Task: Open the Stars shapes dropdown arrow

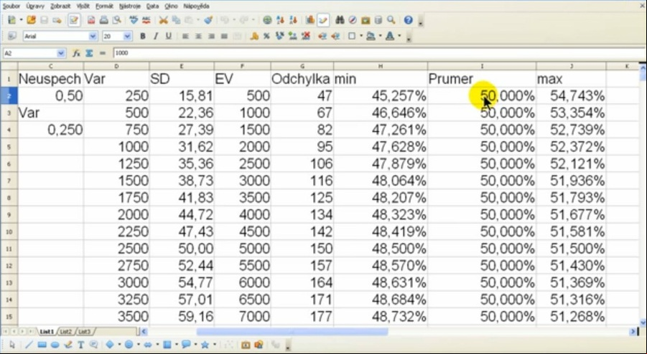Action: (x=215, y=345)
